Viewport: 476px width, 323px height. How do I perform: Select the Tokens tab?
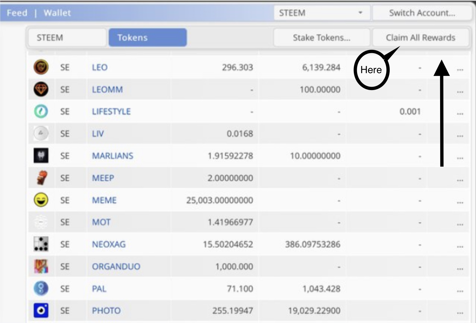148,37
